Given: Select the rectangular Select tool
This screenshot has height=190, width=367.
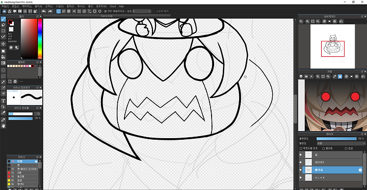Looking at the screenshot, I should (x=3, y=70).
